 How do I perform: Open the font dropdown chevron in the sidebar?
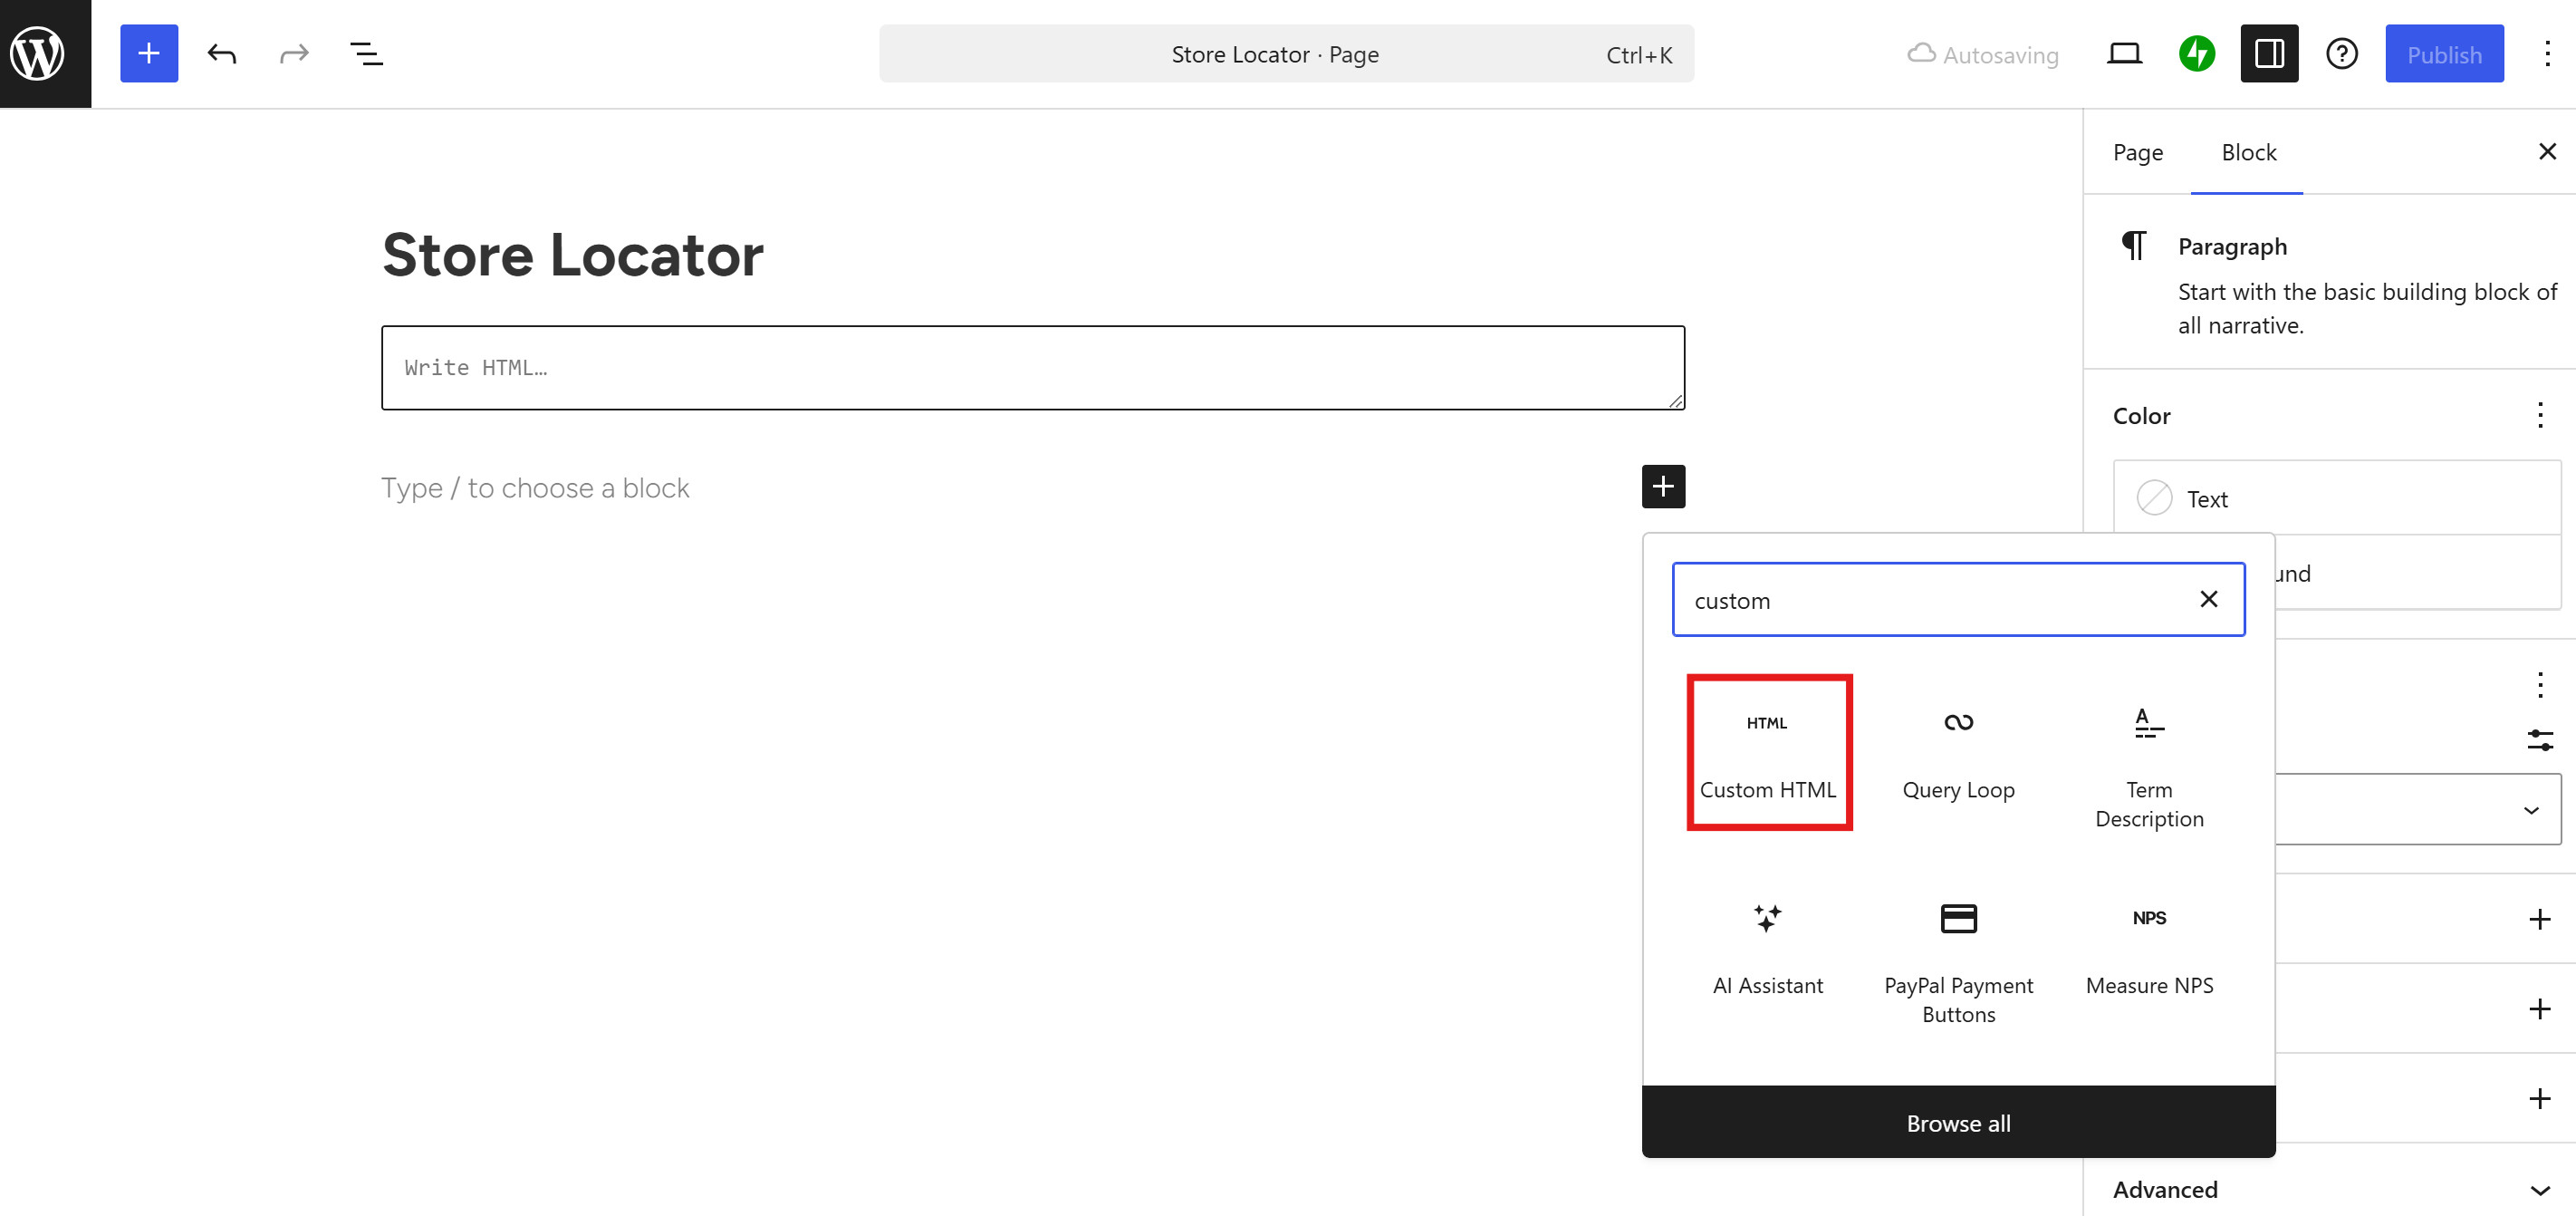(x=2532, y=810)
